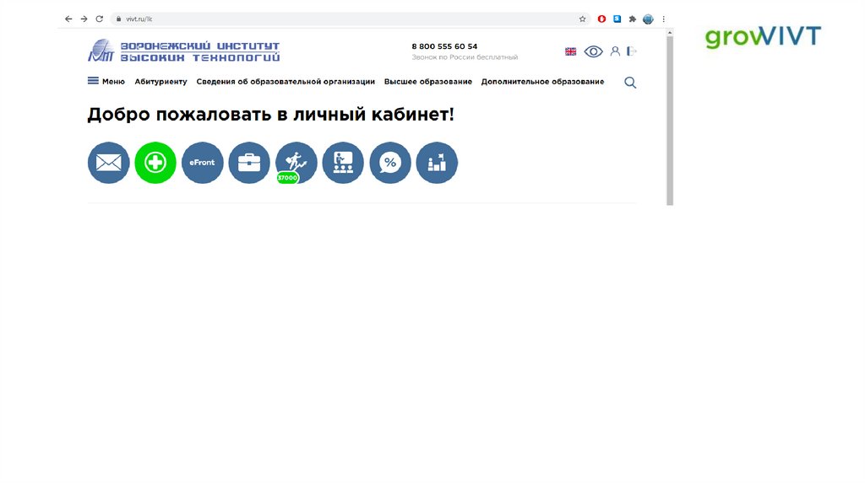Open Дополнительное образование menu item
865x484 pixels.
pos(543,82)
